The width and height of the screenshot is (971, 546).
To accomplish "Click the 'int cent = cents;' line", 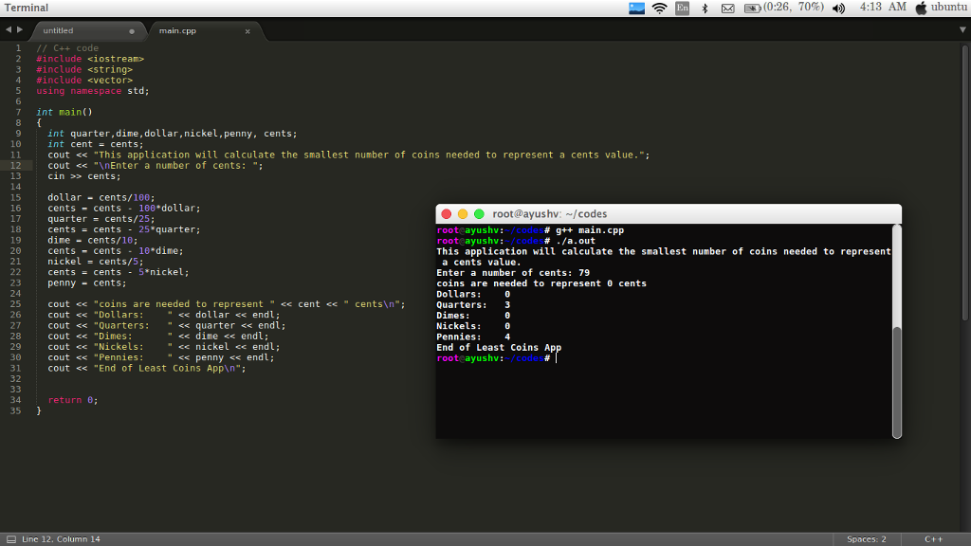I will (96, 144).
